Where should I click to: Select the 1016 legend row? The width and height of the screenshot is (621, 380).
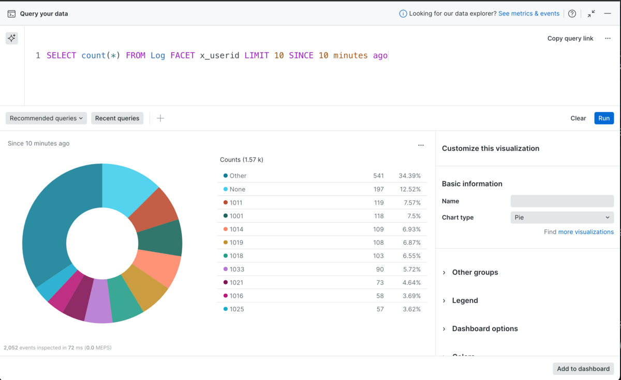(x=322, y=296)
